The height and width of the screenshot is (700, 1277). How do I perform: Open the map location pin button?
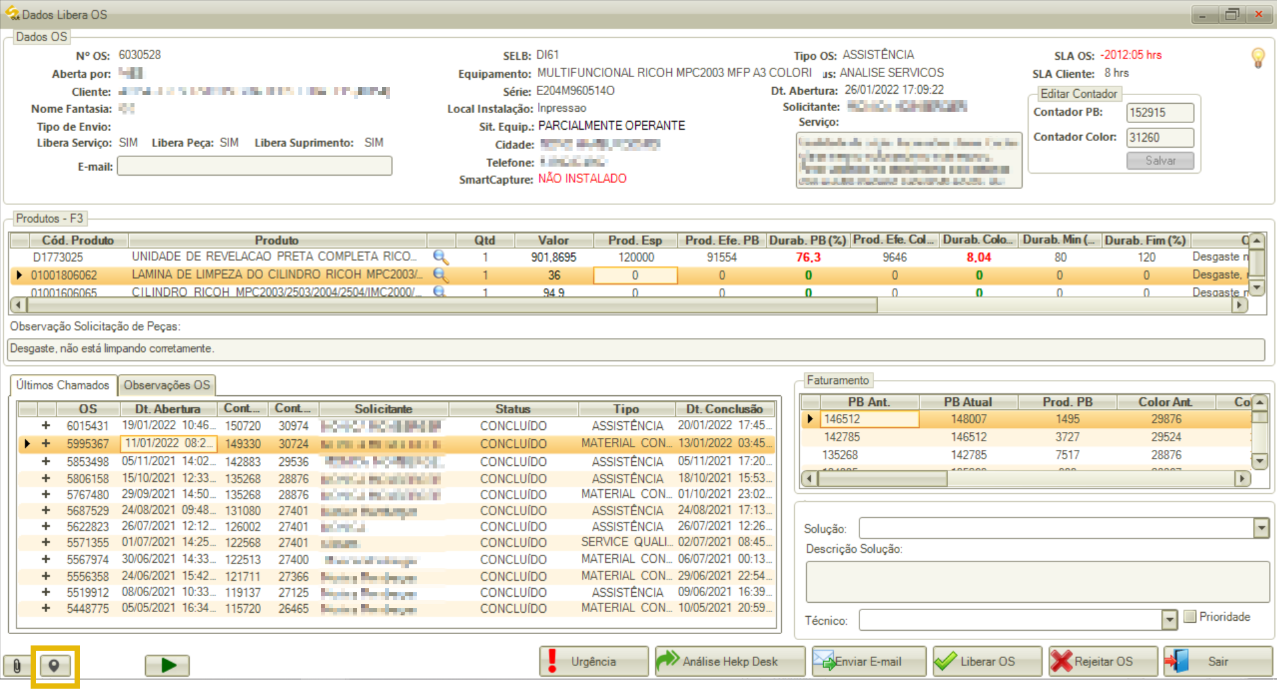[x=55, y=665]
